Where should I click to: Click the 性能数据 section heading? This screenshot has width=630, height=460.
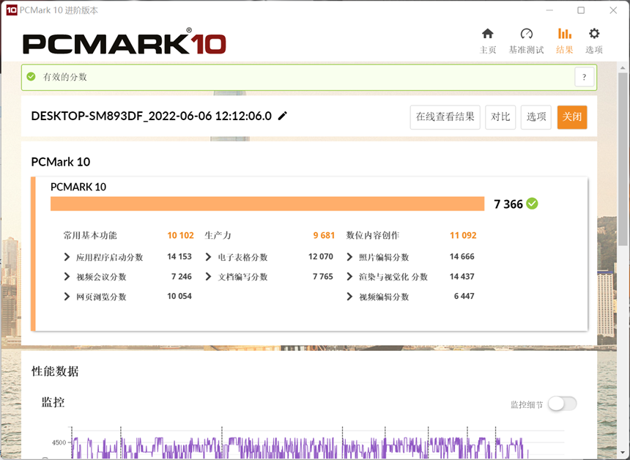point(55,371)
